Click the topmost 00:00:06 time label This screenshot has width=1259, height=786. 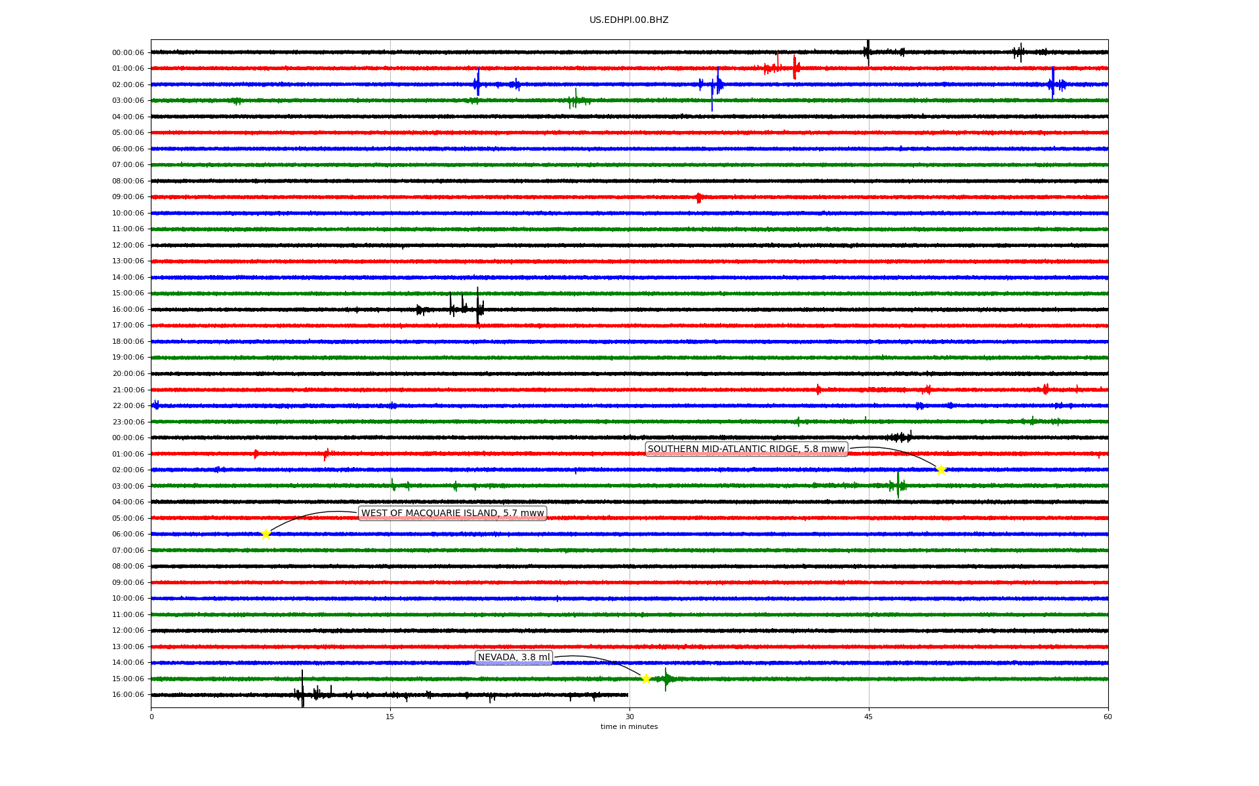(x=128, y=53)
